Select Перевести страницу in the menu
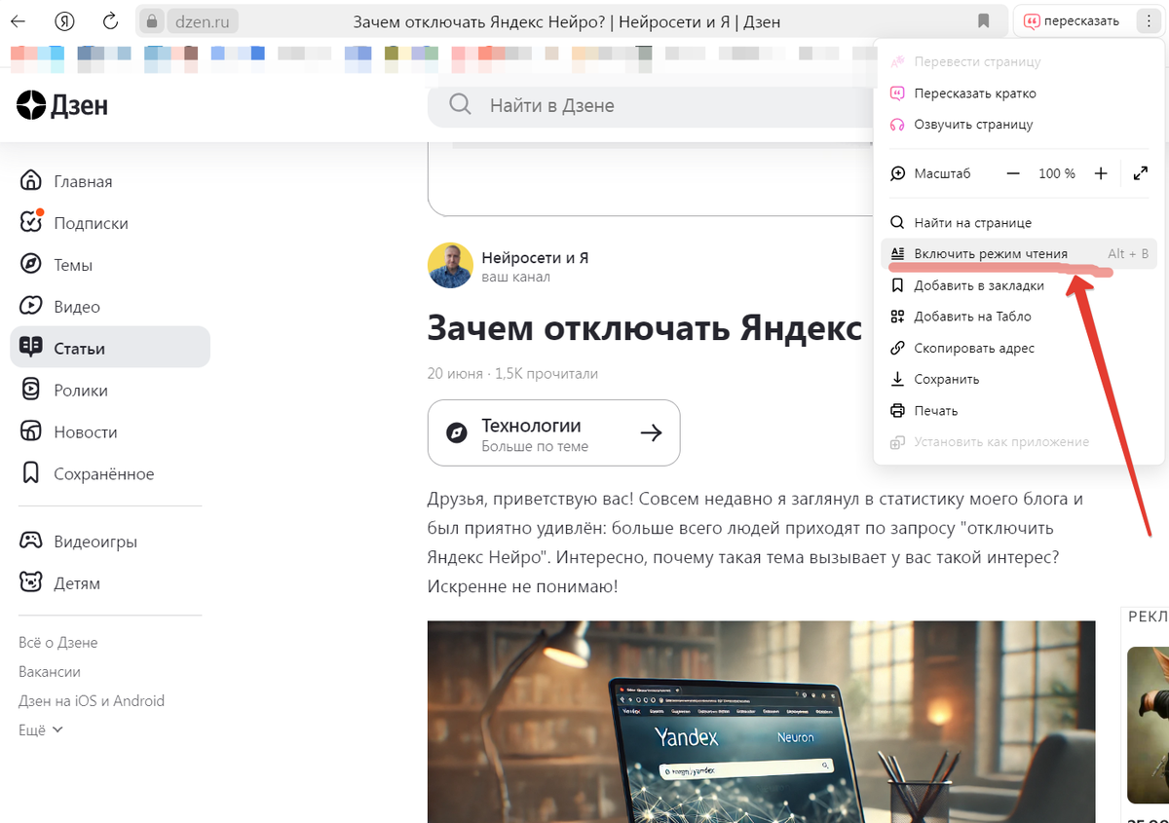Viewport: 1169px width, 823px height. point(1018,61)
